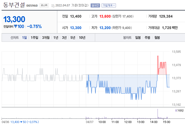Click the 11:00 time axis label
The width and height of the screenshot is (185, 127).
pyautogui.click(x=115, y=122)
